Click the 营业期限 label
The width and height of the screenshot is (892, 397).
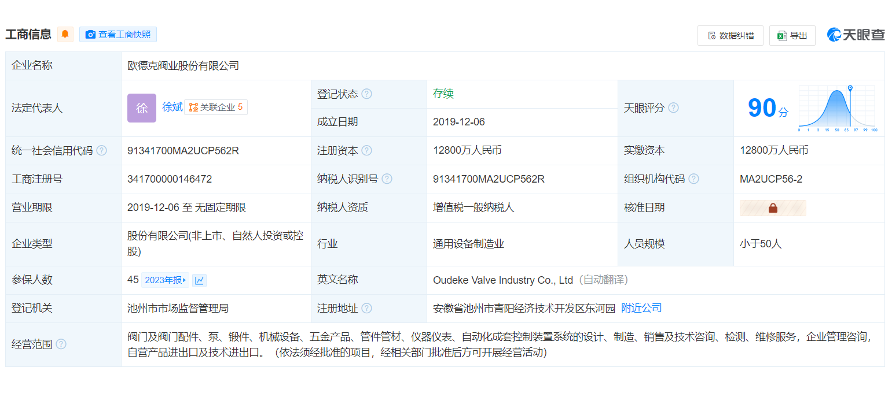point(32,207)
